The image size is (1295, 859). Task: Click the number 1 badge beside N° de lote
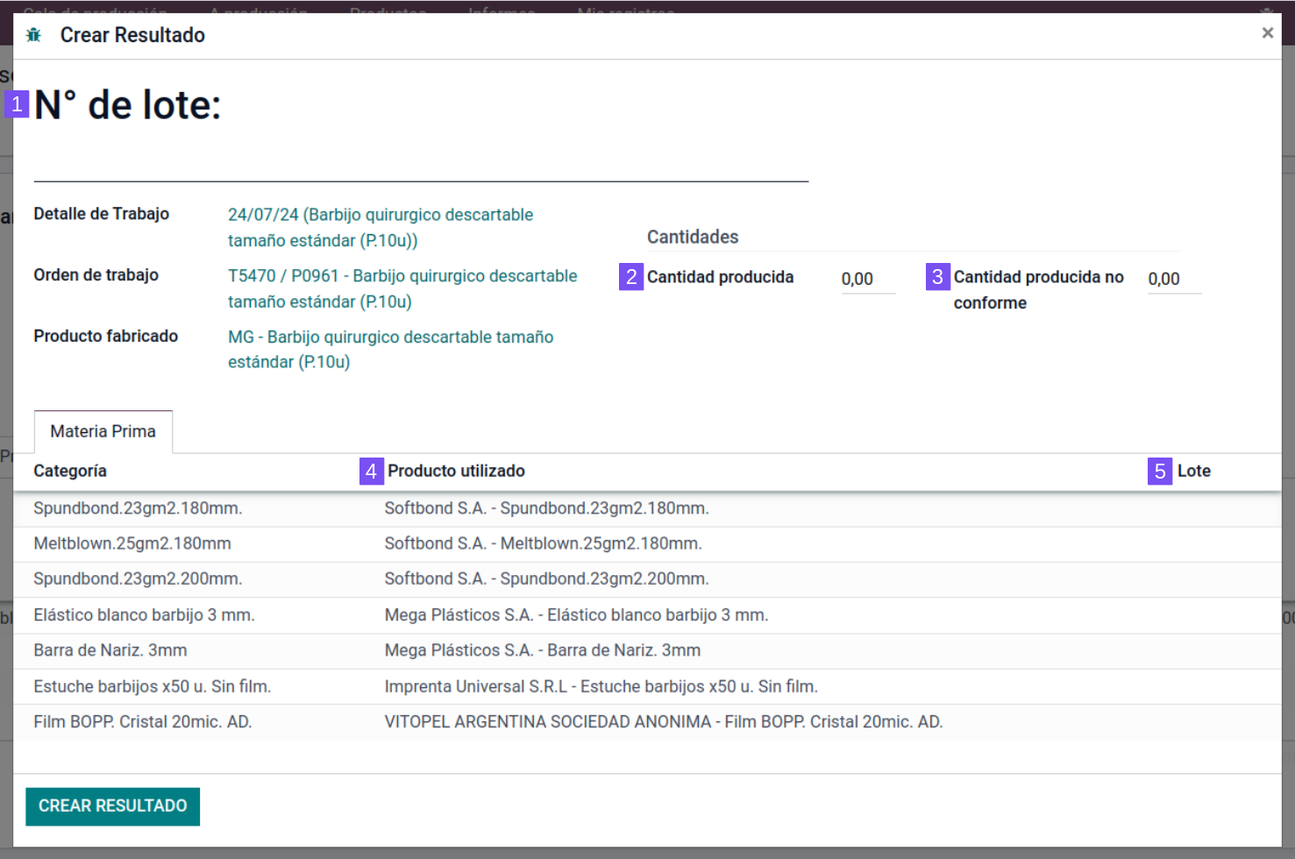coord(17,104)
